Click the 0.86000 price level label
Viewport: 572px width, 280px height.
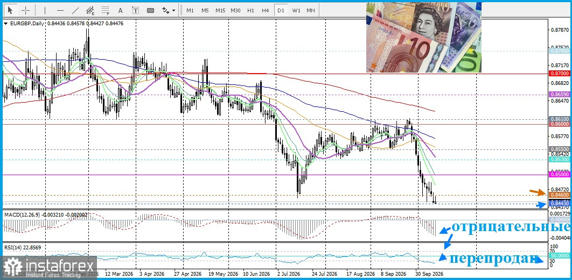pos(560,124)
